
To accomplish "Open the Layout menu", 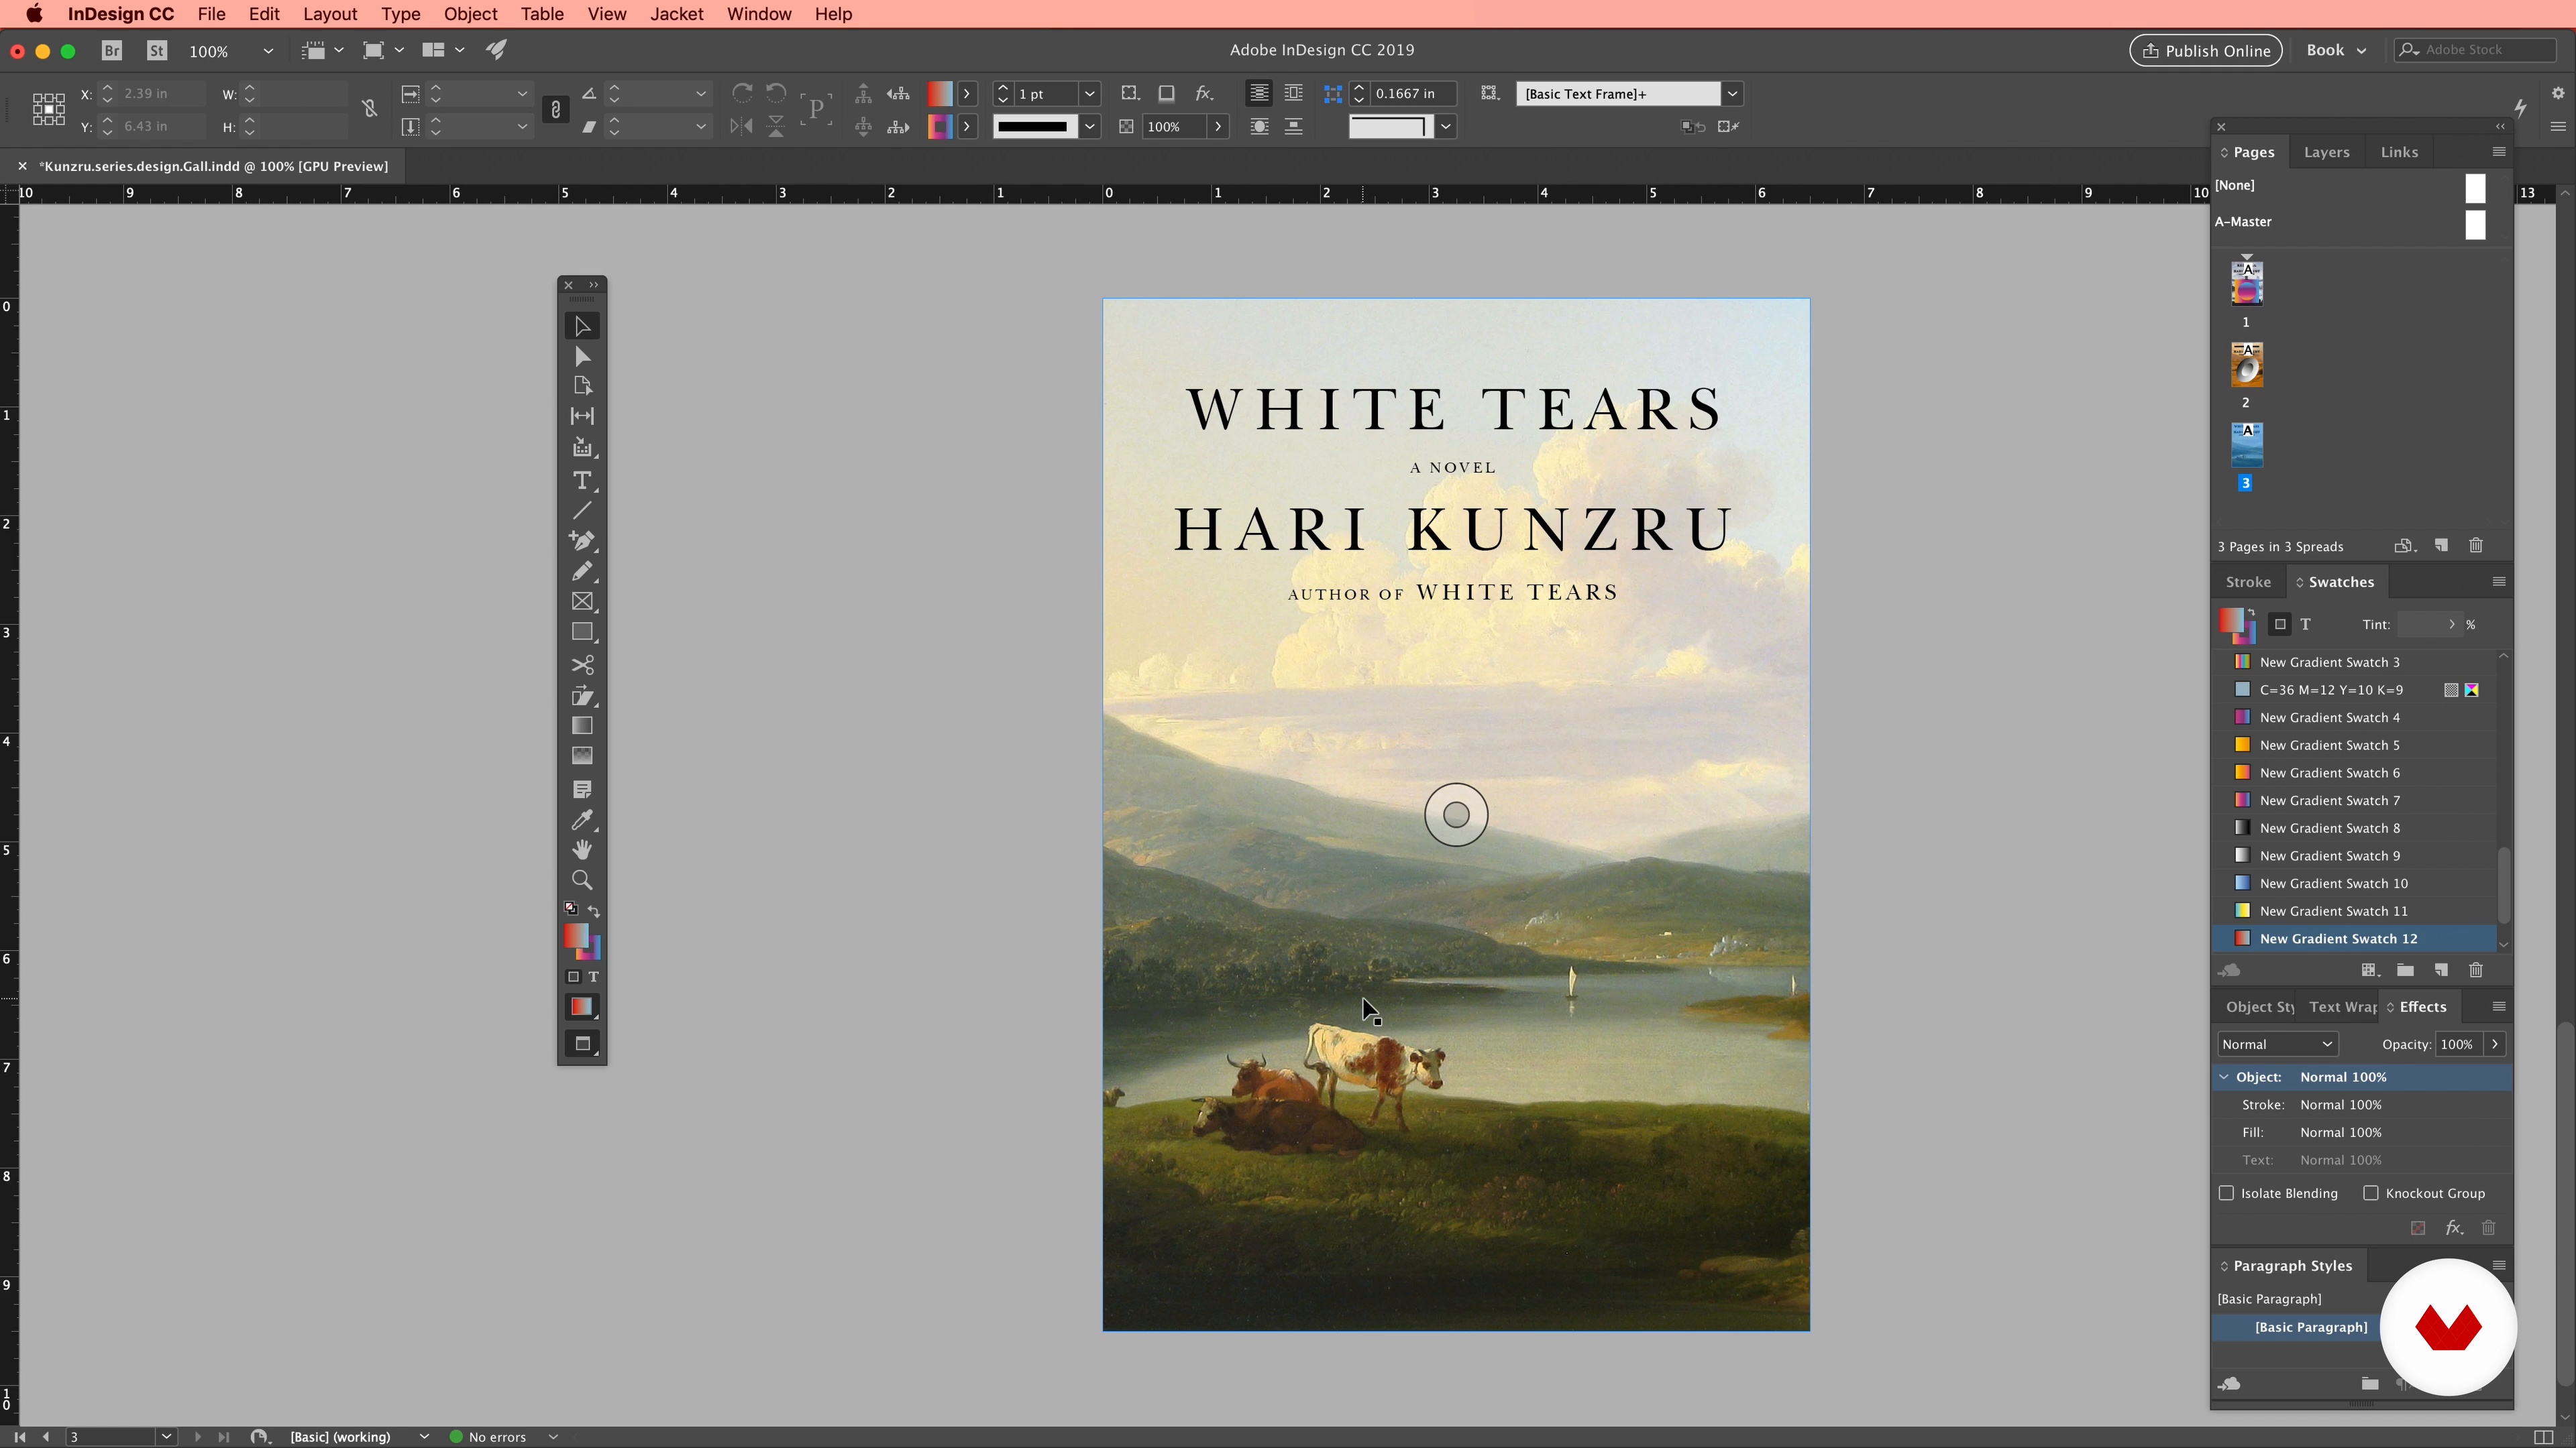I will click(x=330, y=14).
